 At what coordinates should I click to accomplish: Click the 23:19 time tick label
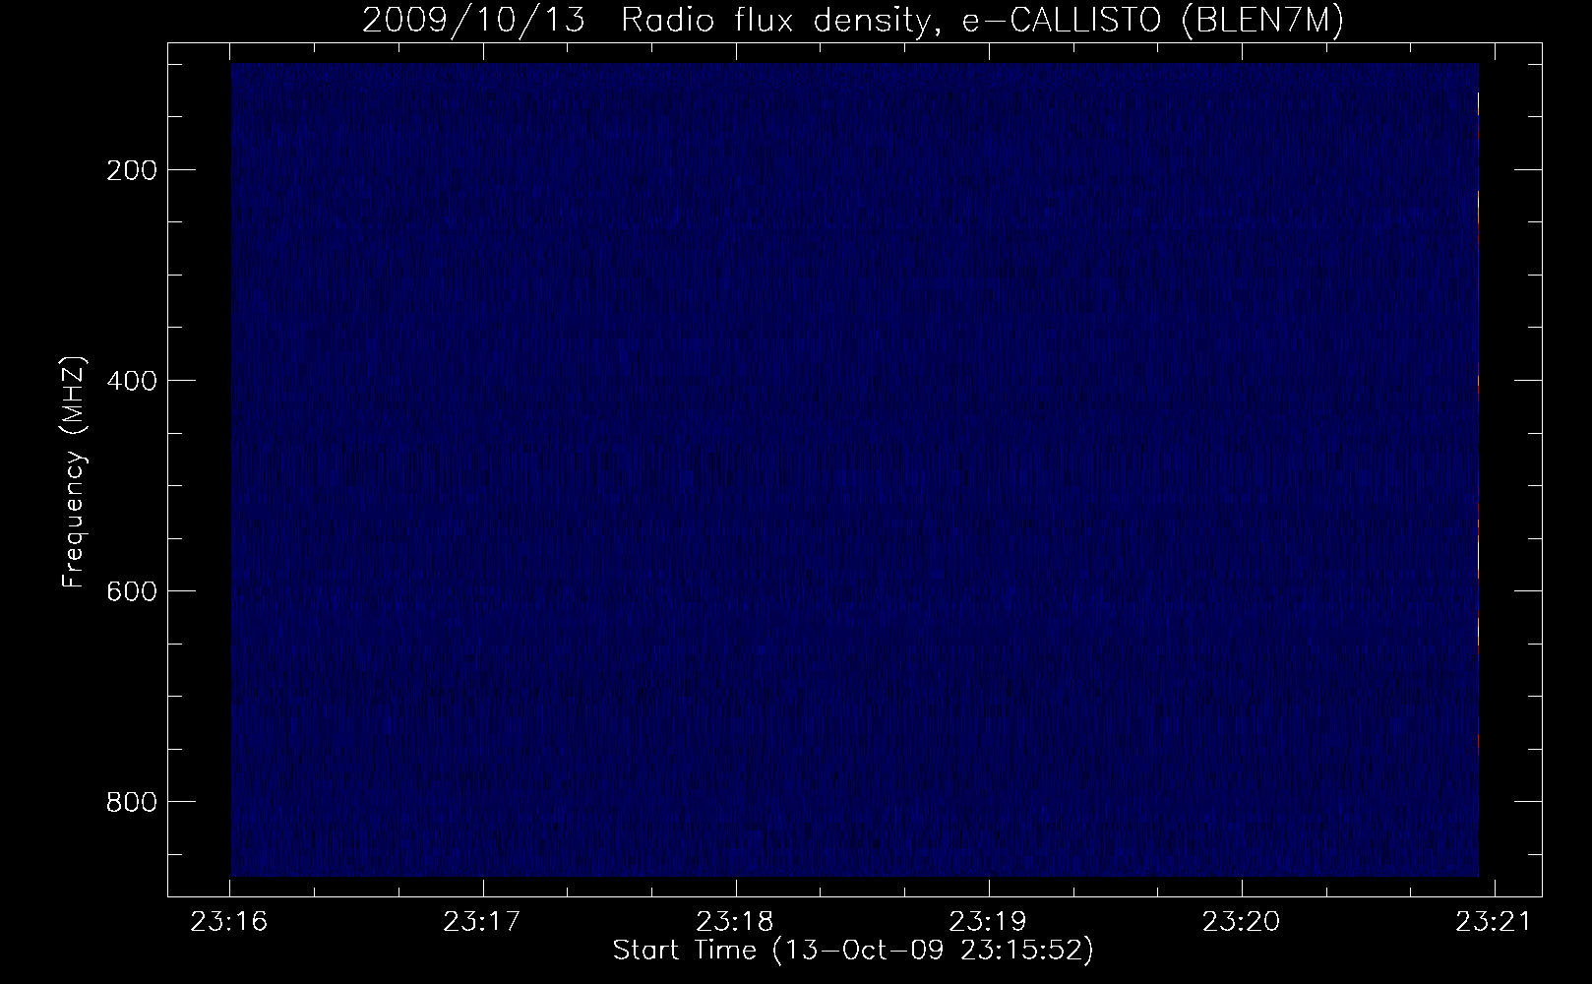989,922
